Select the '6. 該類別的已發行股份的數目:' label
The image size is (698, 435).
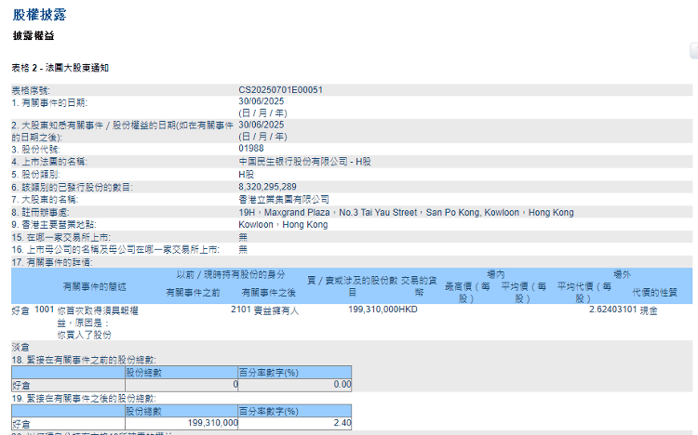click(72, 188)
